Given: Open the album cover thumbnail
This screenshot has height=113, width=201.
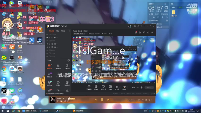Looking at the screenshot, I should (x=53, y=100).
